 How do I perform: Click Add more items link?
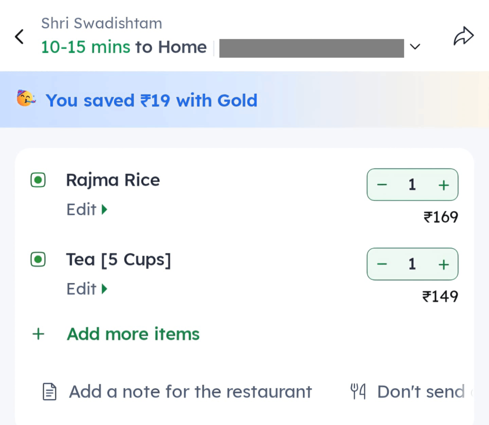[133, 334]
